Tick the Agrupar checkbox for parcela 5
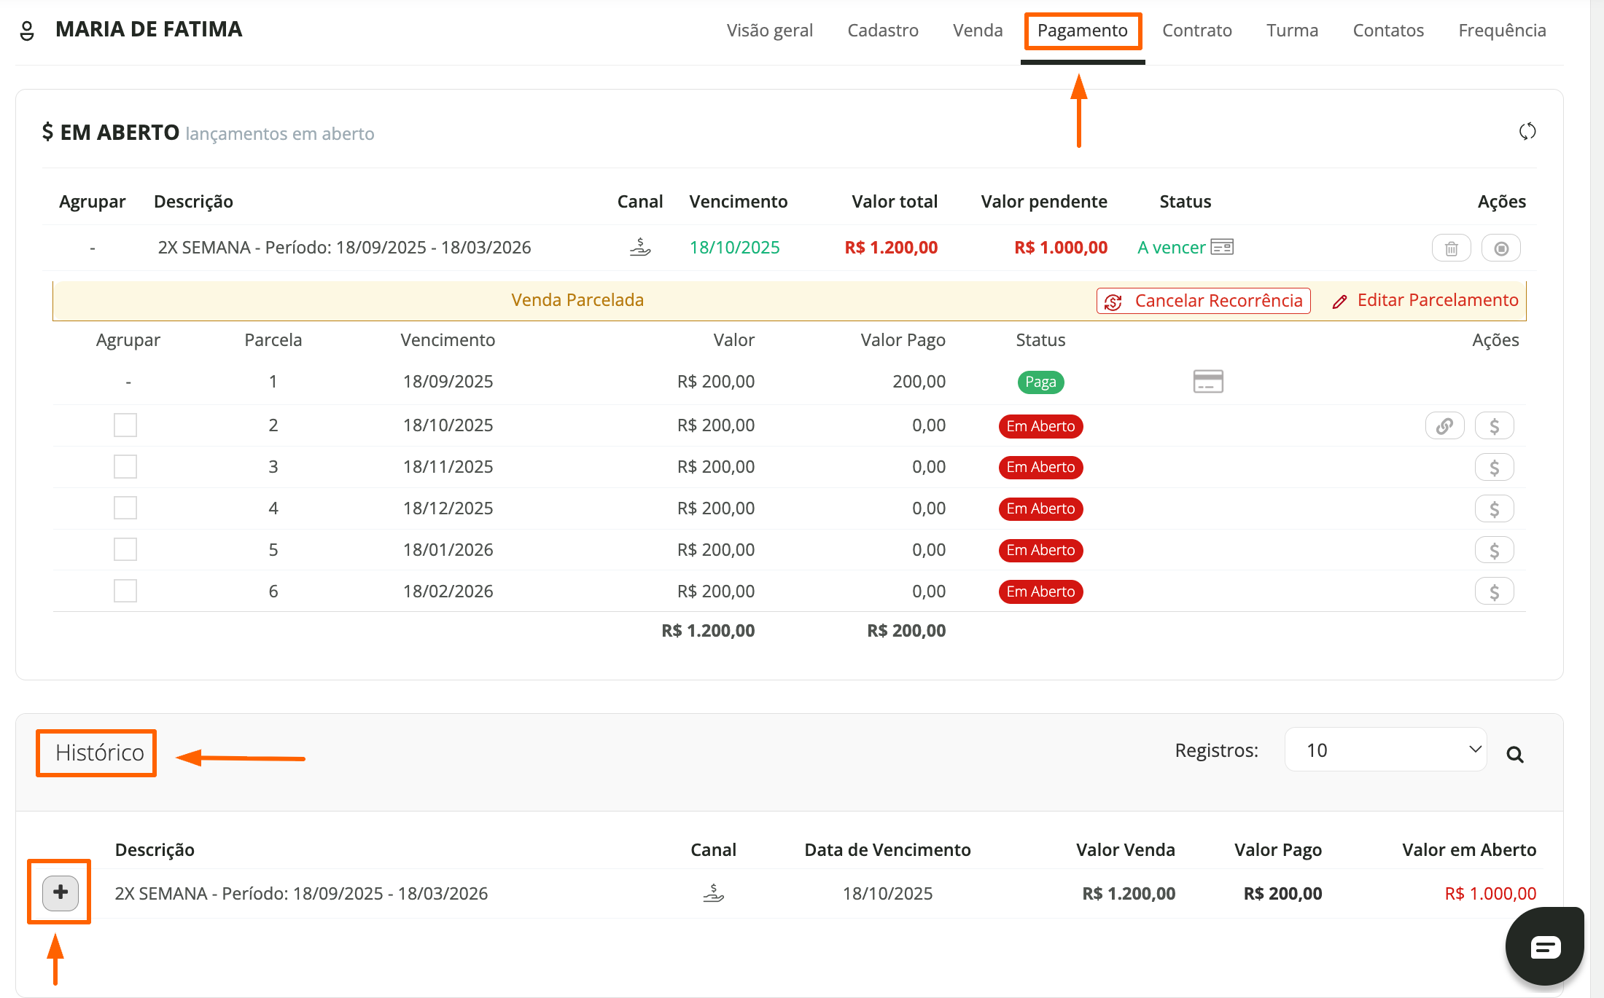 pos(125,550)
